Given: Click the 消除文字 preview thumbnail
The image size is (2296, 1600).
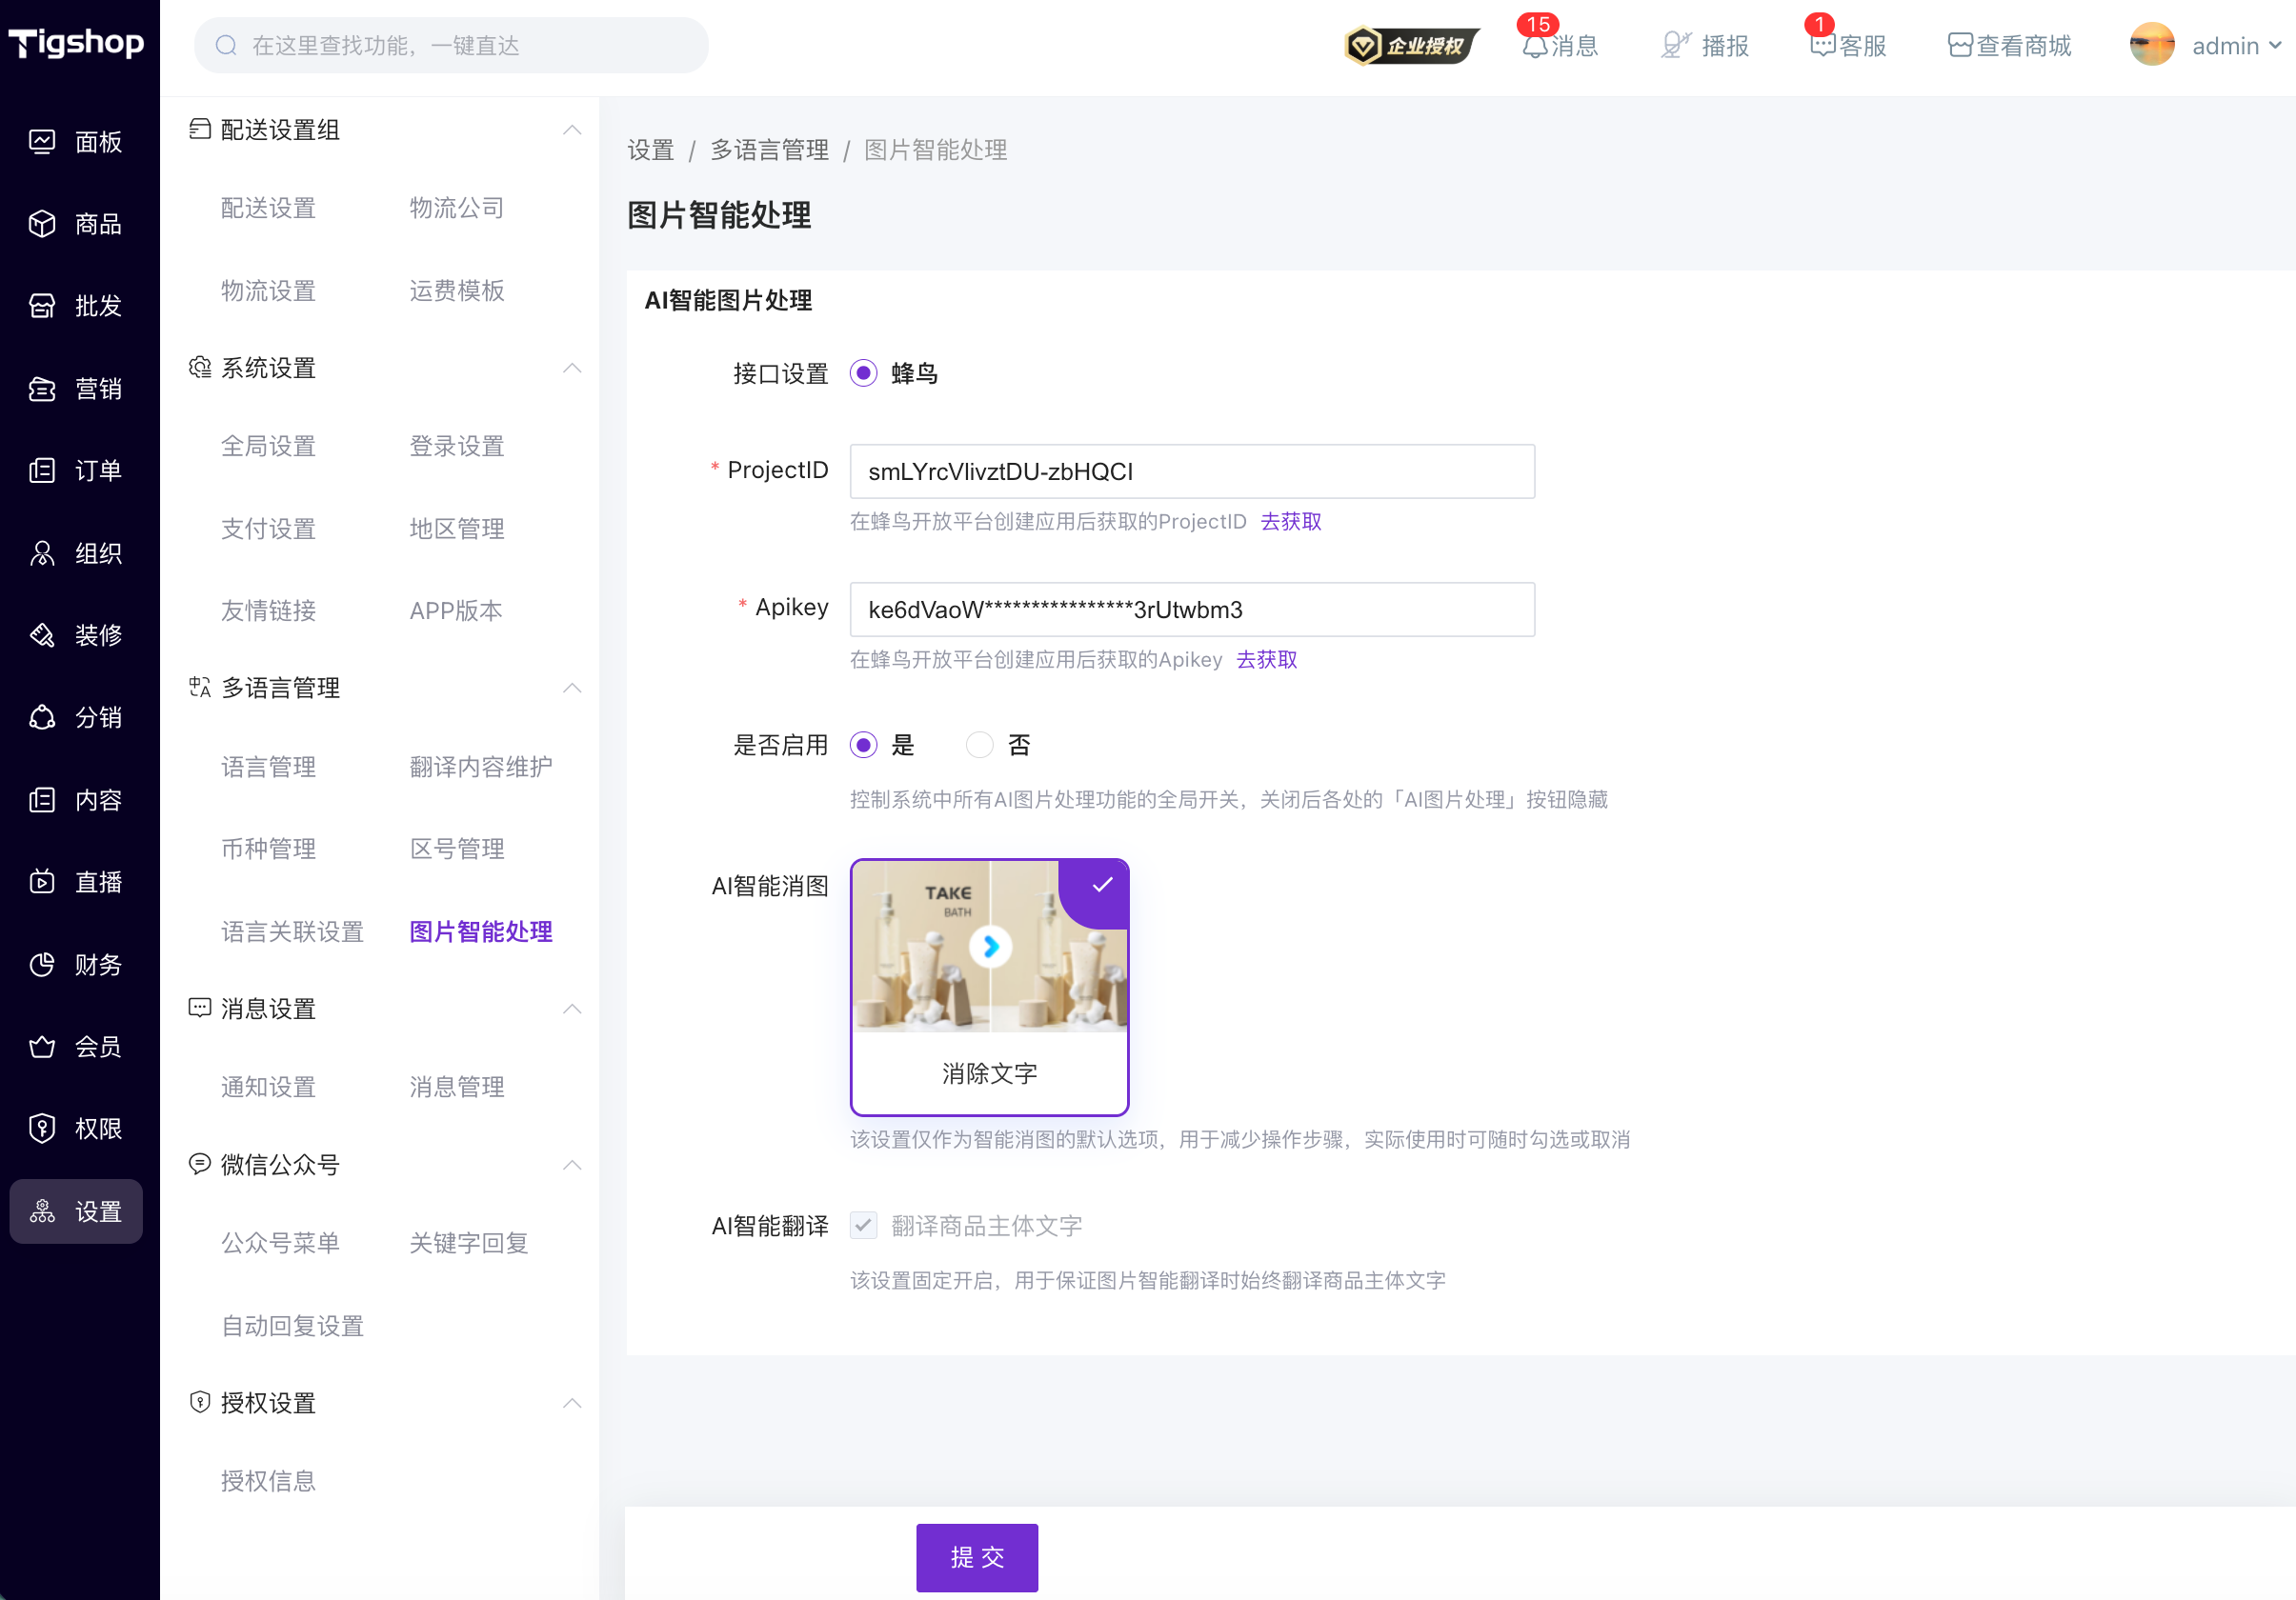Looking at the screenshot, I should point(989,947).
